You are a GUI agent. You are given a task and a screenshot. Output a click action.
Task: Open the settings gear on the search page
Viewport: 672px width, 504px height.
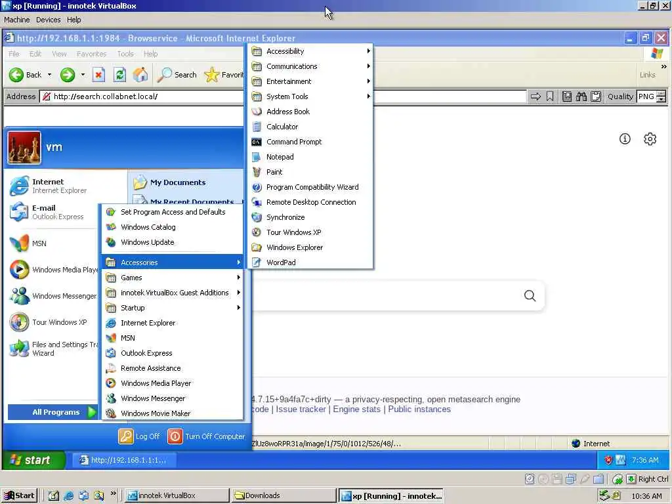650,139
